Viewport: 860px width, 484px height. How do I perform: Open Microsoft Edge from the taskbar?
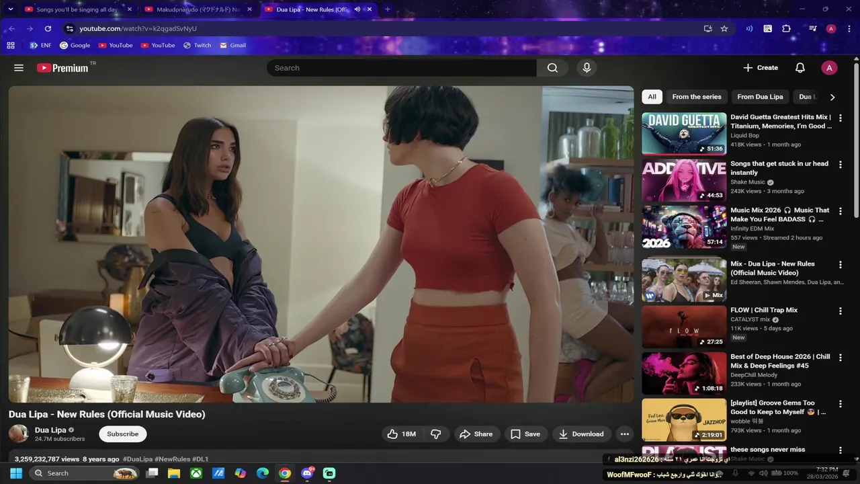pos(263,473)
